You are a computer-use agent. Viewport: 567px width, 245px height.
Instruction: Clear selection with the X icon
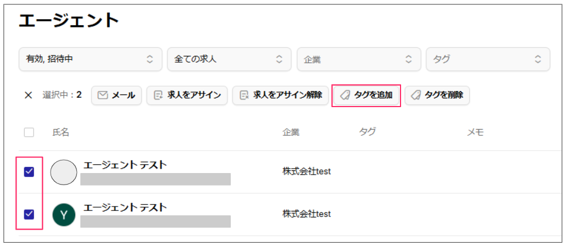tap(28, 96)
